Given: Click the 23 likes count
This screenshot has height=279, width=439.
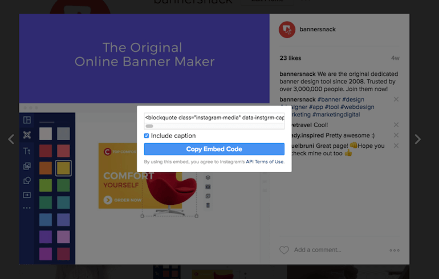Looking at the screenshot, I should point(290,58).
